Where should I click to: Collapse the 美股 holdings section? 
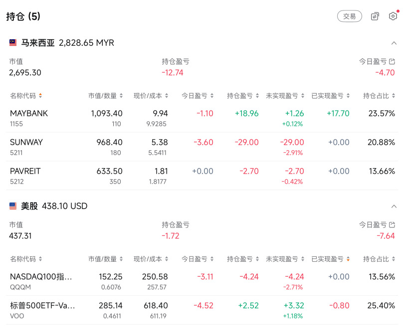pos(394,206)
